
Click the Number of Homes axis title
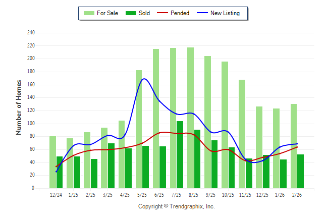tap(19, 107)
